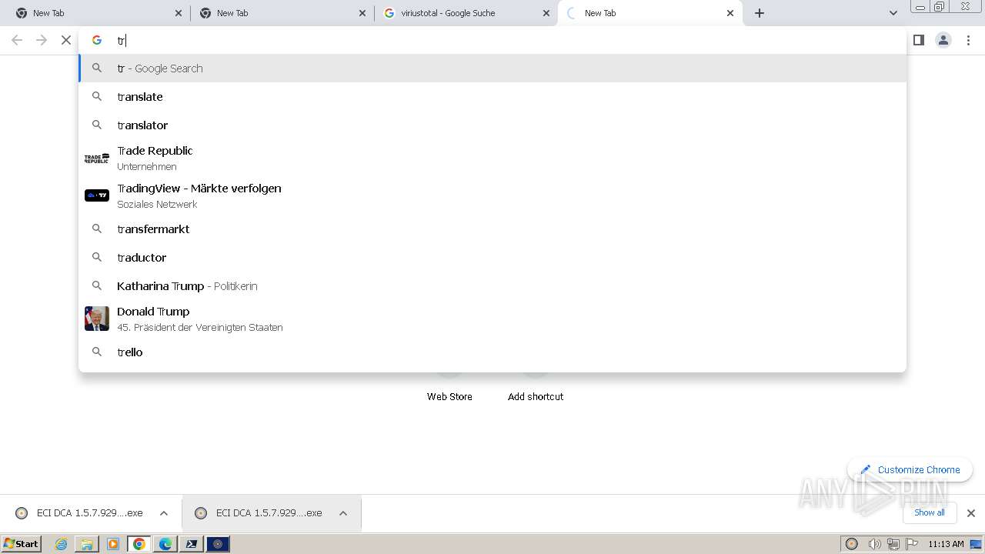Close the downloads bar
Viewport: 985px width, 554px height.
click(971, 513)
